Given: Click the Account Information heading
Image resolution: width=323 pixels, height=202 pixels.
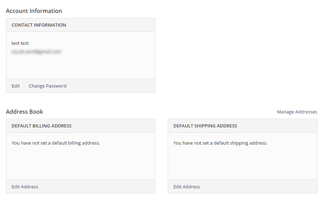Looking at the screenshot, I should 34,11.
